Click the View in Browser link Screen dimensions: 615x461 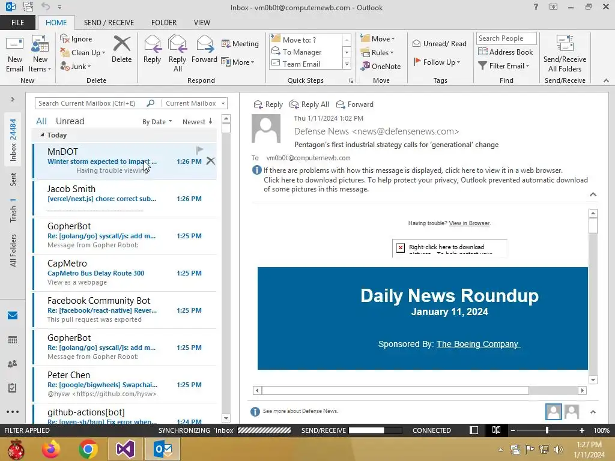point(469,223)
